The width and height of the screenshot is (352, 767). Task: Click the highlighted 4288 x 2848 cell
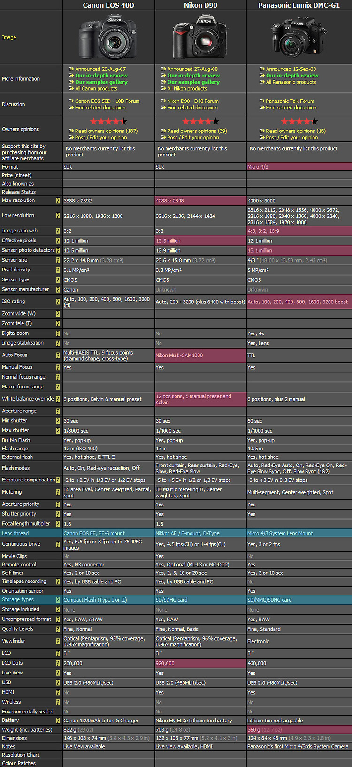pos(200,201)
